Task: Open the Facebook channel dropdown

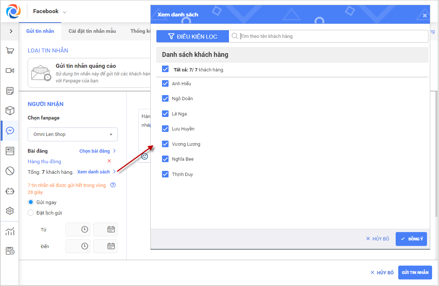Action: pos(50,11)
